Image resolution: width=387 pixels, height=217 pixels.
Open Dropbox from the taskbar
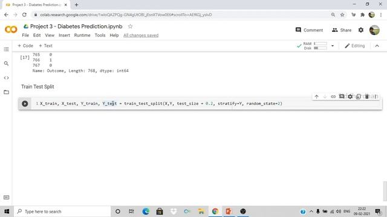pyautogui.click(x=174, y=212)
